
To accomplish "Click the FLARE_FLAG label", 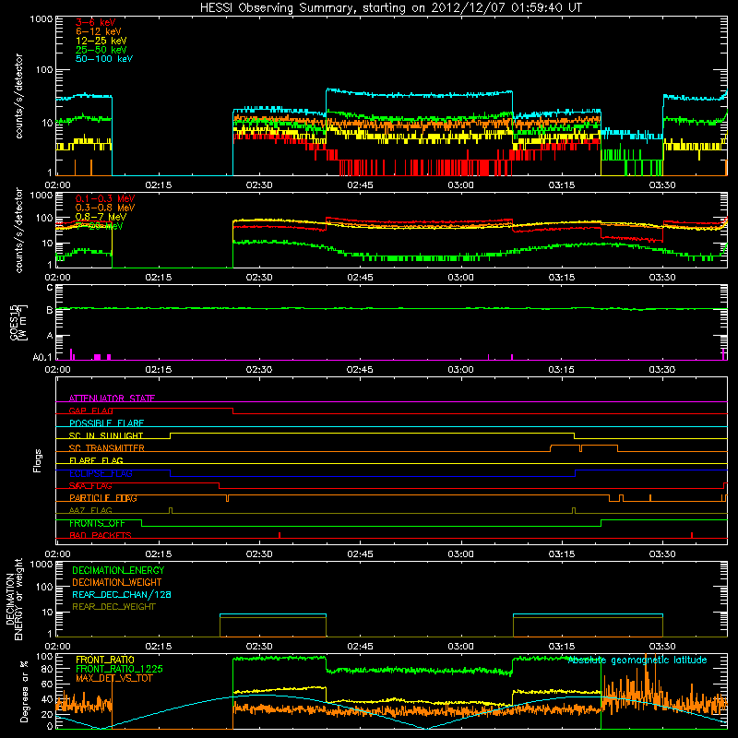I will (x=96, y=460).
